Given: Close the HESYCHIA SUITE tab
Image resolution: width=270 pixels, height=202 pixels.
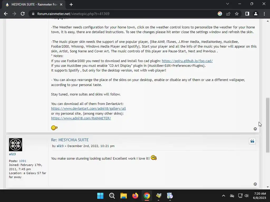Looking at the screenshot, I should click(x=61, y=4).
